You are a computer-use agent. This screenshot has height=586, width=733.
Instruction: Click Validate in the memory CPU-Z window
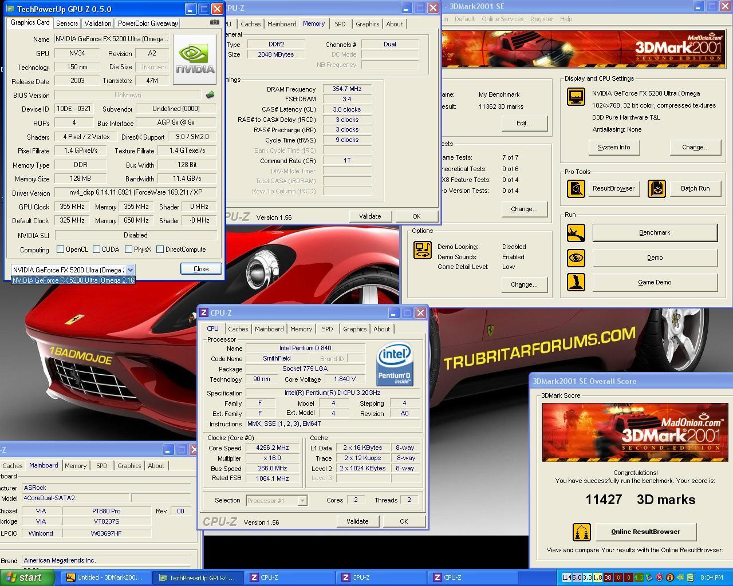coord(370,216)
